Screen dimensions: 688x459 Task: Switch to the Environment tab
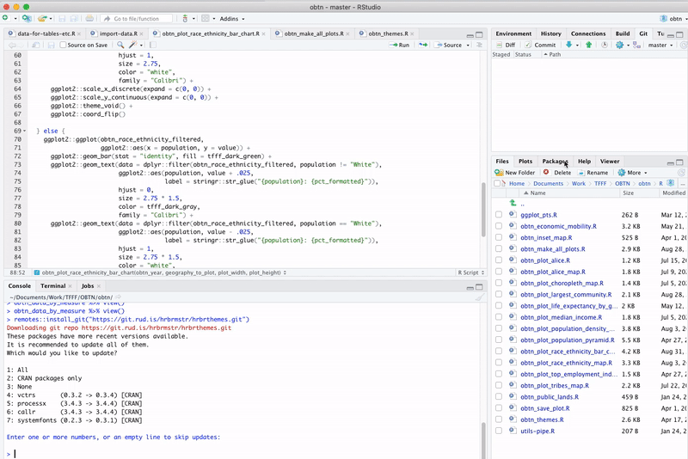513,34
